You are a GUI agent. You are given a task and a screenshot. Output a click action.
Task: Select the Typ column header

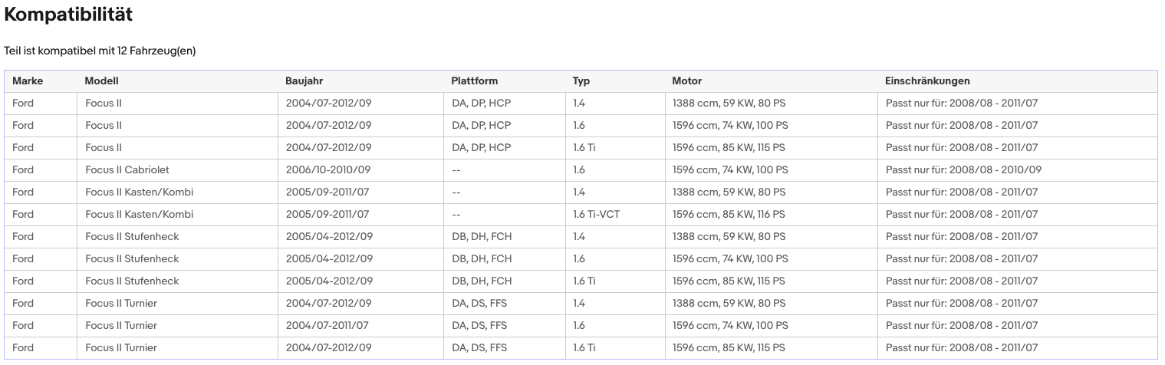(x=581, y=81)
